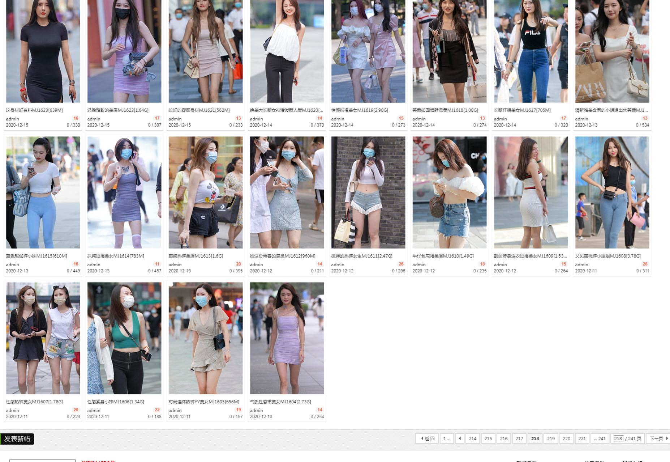This screenshot has height=462, width=670.
Task: Open thumbnail of post MJ1608
Action: 612,192
